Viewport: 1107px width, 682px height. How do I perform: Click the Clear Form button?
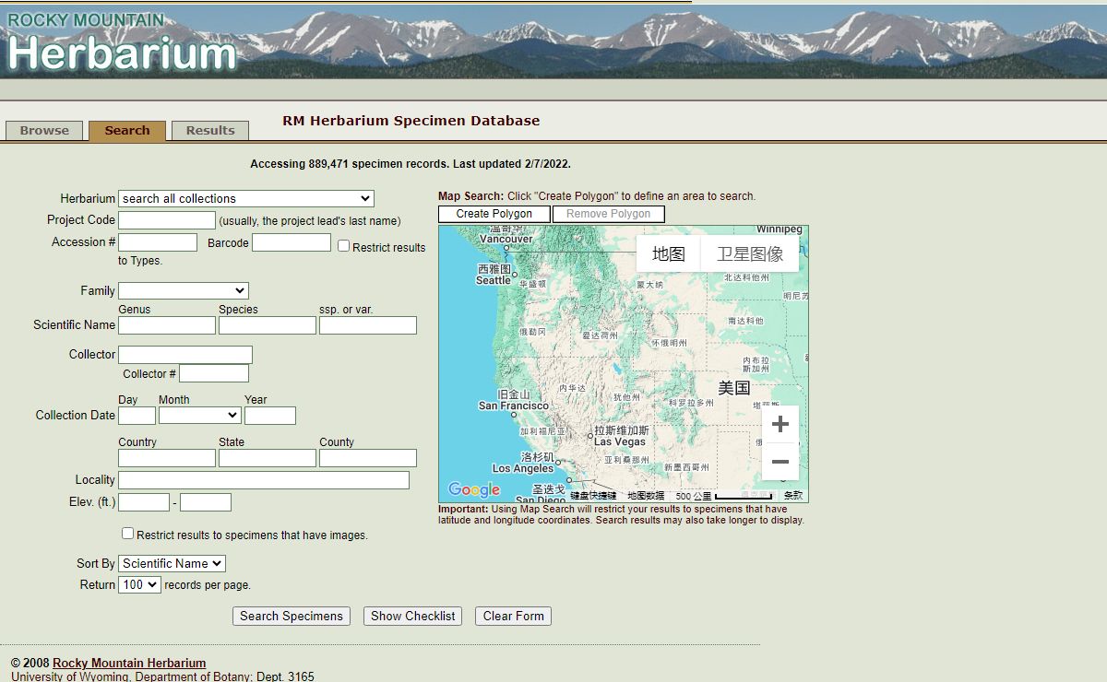coord(514,617)
